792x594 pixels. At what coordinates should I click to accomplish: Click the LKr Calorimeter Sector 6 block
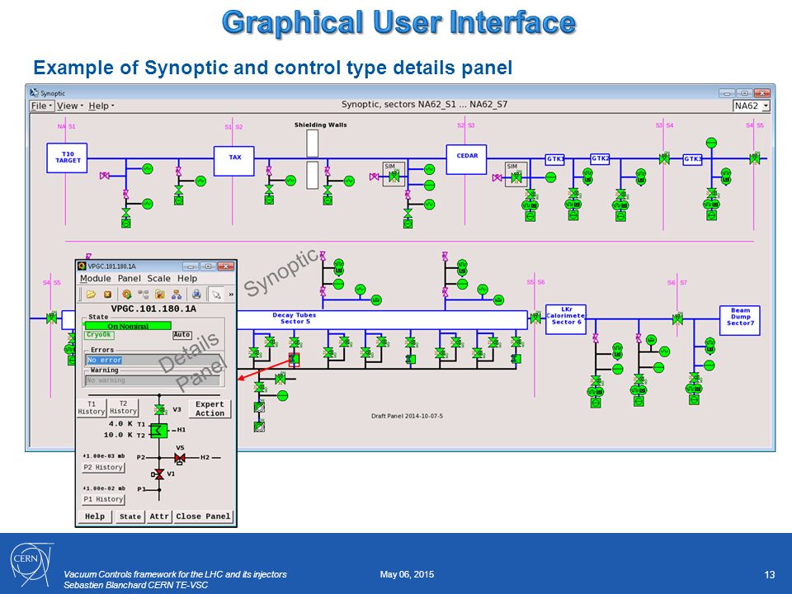566,319
